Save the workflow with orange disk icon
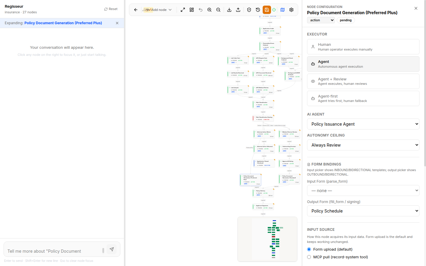The image size is (426, 266). pos(267,10)
